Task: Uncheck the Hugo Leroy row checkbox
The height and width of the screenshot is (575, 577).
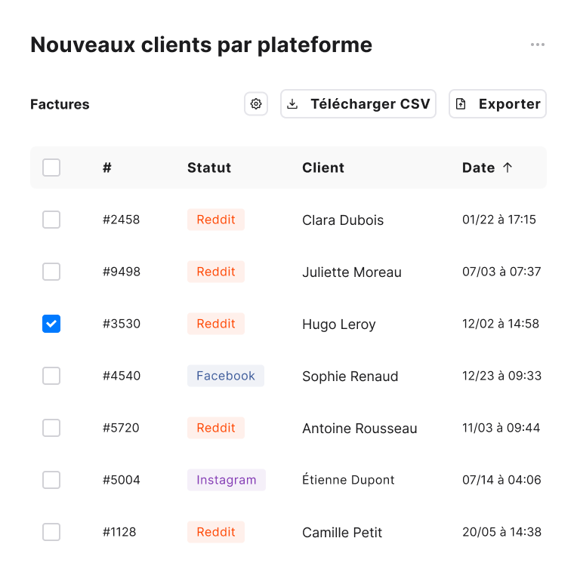Action: [x=51, y=324]
